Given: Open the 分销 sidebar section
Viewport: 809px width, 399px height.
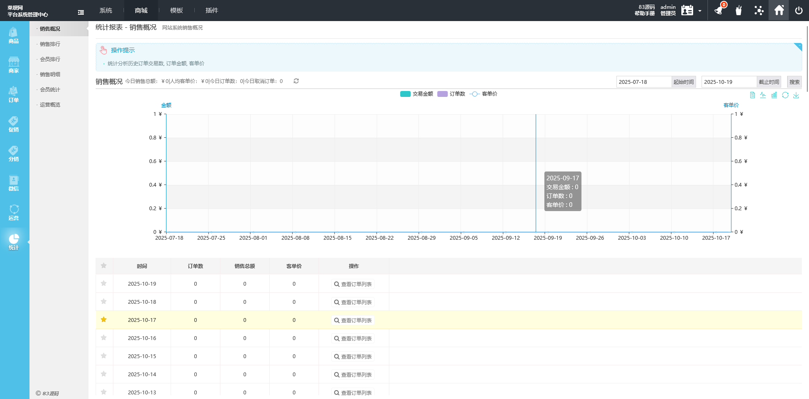Looking at the screenshot, I should click(x=13, y=154).
